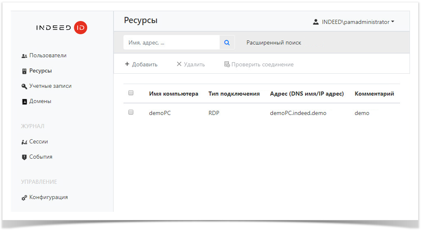Click the shield icon beside События

click(x=24, y=157)
